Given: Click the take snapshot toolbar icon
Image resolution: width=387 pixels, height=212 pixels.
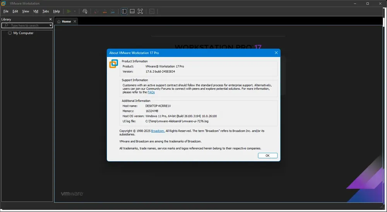Looking at the screenshot, I should pos(96,11).
